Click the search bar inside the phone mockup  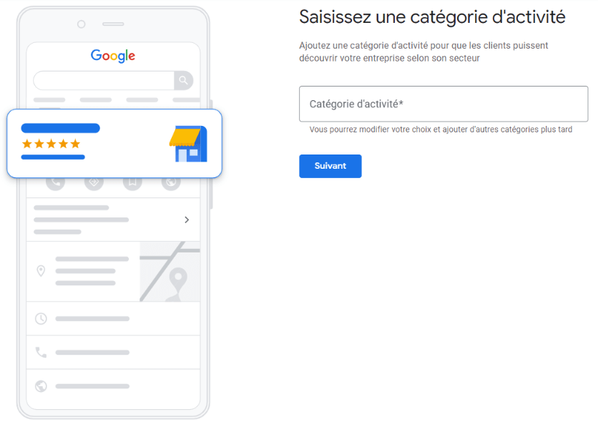point(107,80)
